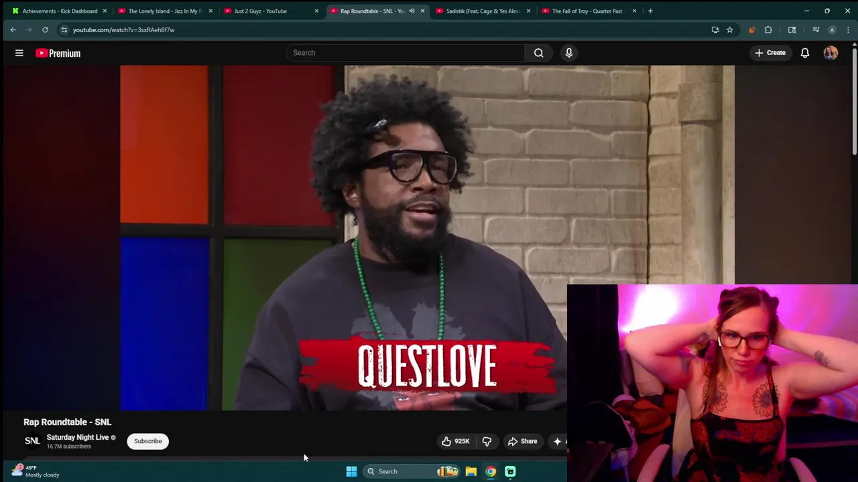Click the Create button
The image size is (858, 482).
click(x=770, y=53)
